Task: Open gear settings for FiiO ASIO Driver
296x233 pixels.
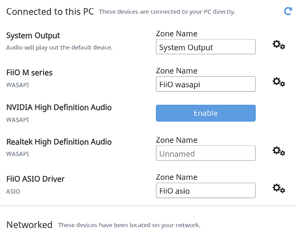Action: tap(279, 188)
